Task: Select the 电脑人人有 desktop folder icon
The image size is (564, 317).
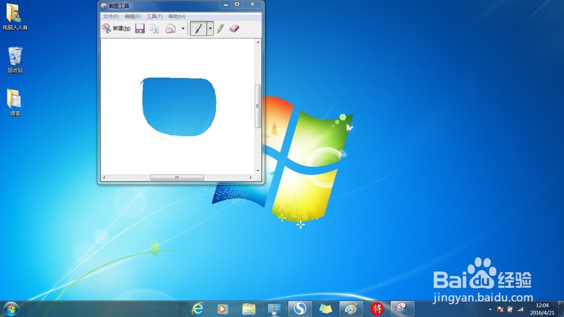Action: (x=15, y=17)
